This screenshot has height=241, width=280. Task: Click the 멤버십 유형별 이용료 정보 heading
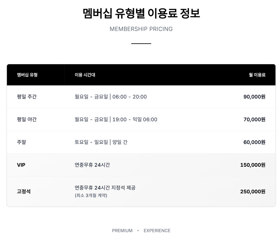coord(141,13)
